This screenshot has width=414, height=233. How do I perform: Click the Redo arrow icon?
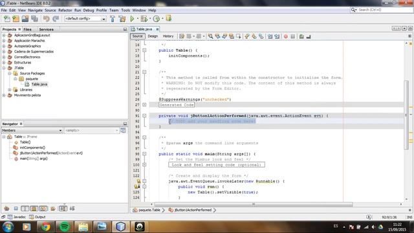click(56, 19)
